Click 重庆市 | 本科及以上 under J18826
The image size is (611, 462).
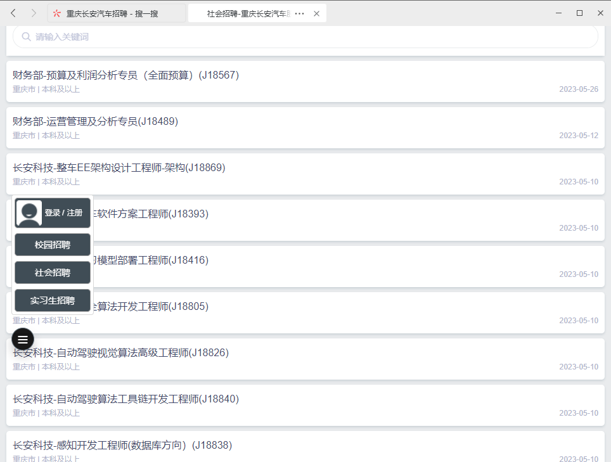tap(46, 367)
